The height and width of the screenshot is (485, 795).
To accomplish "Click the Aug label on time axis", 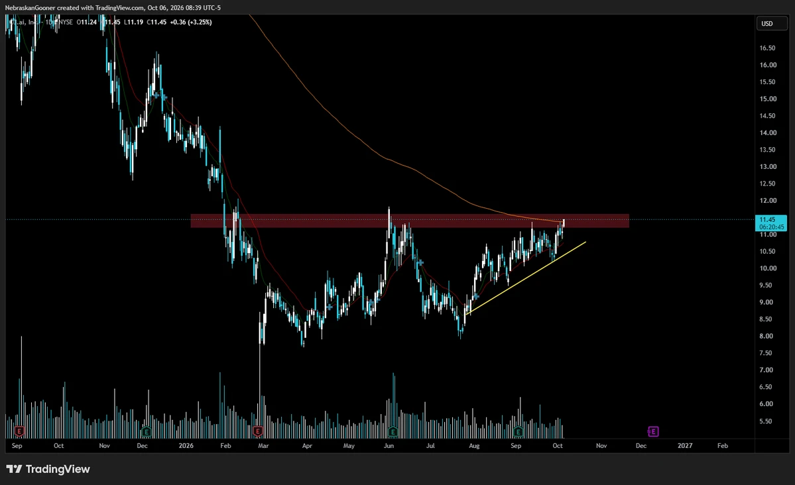I will tap(474, 446).
